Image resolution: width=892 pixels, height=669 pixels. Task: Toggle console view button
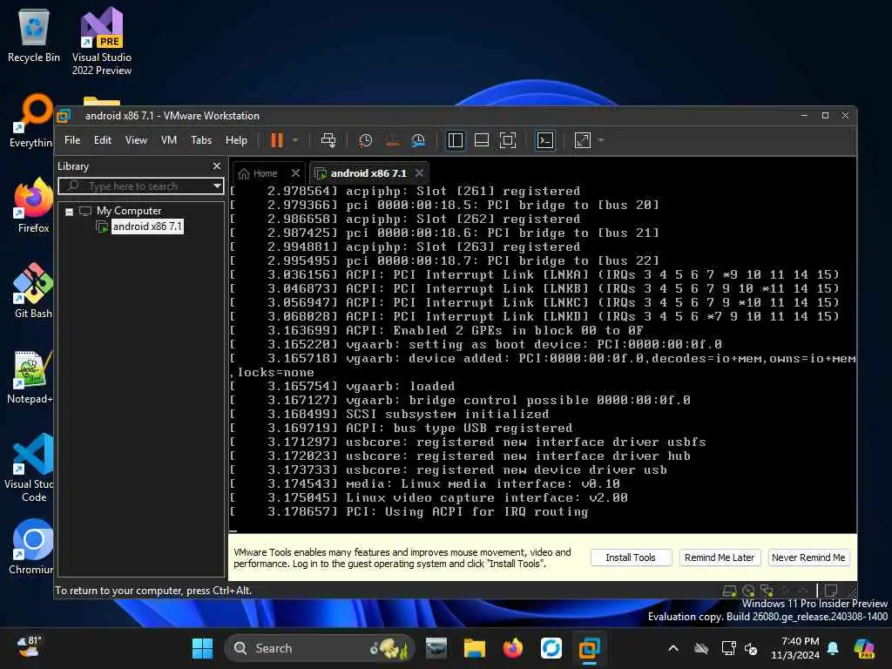pyautogui.click(x=545, y=140)
